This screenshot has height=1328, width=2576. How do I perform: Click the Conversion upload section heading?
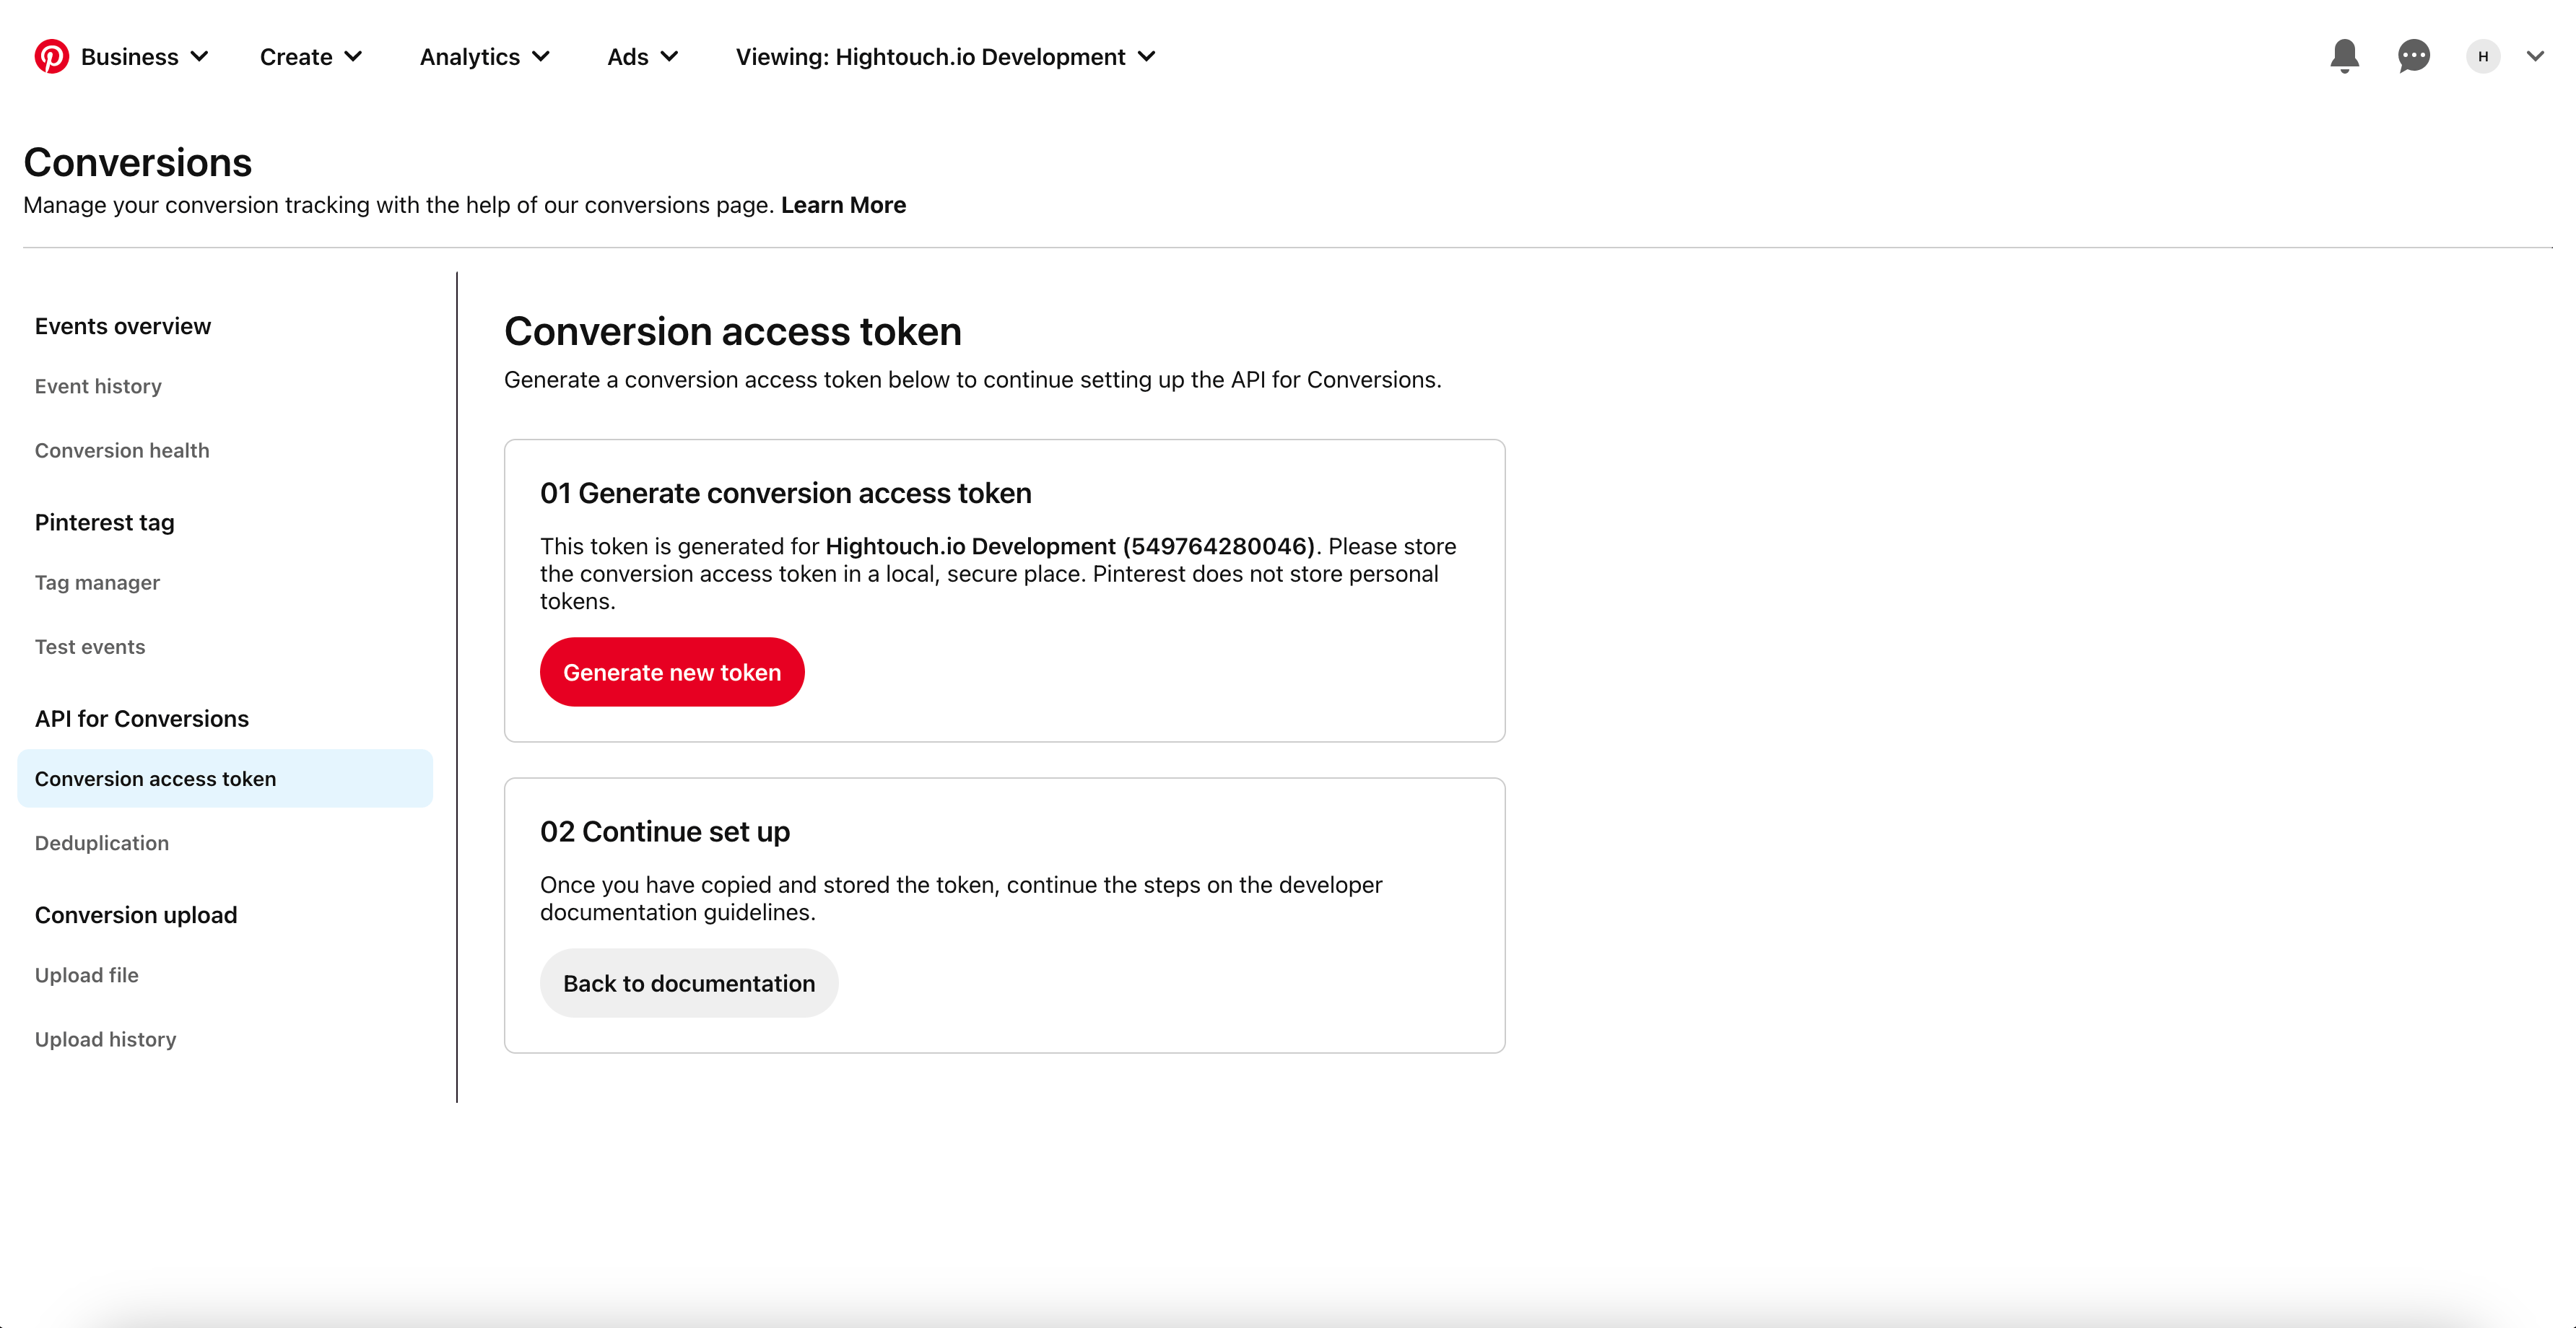point(136,915)
